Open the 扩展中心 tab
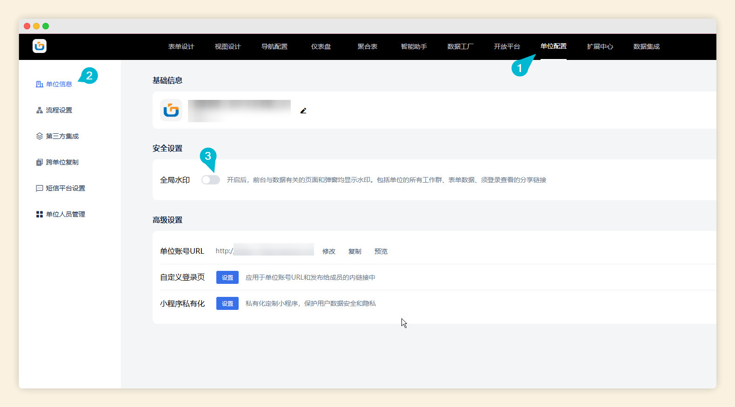735x407 pixels. coord(600,46)
